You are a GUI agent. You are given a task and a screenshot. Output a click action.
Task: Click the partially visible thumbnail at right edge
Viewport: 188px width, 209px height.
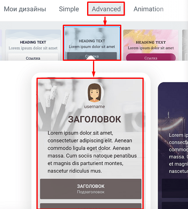(x=185, y=45)
